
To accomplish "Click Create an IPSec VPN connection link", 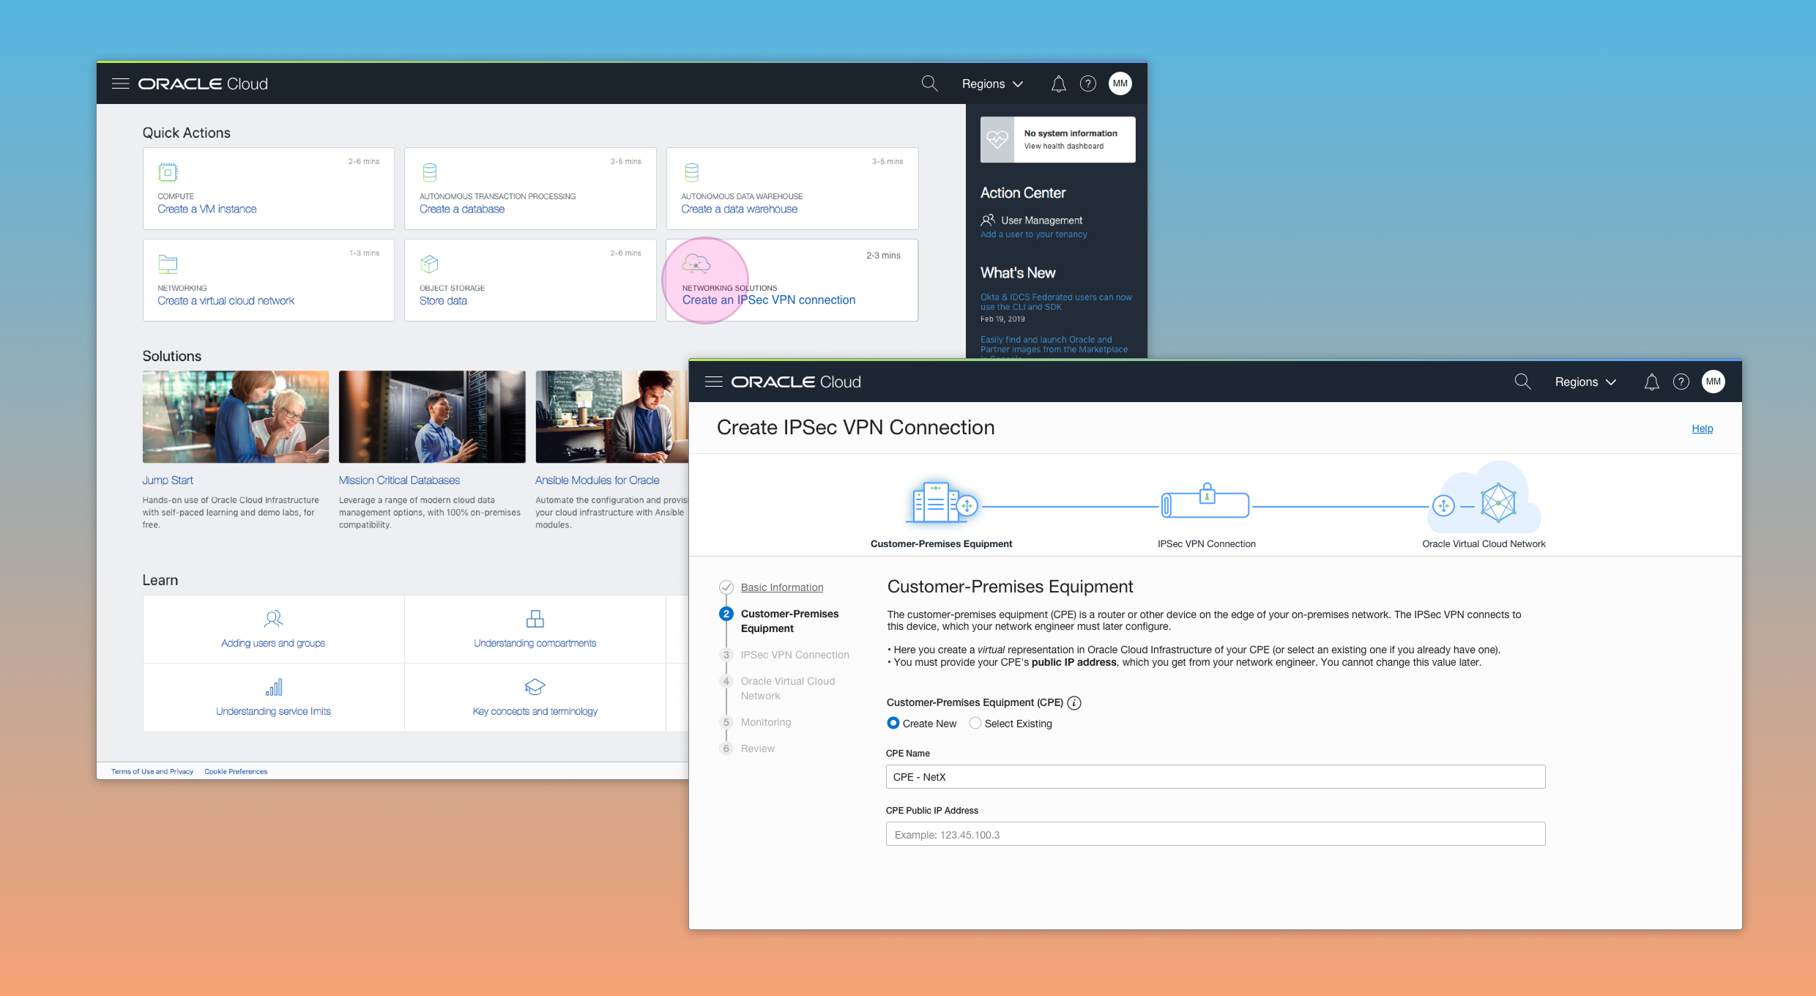I will pos(768,300).
